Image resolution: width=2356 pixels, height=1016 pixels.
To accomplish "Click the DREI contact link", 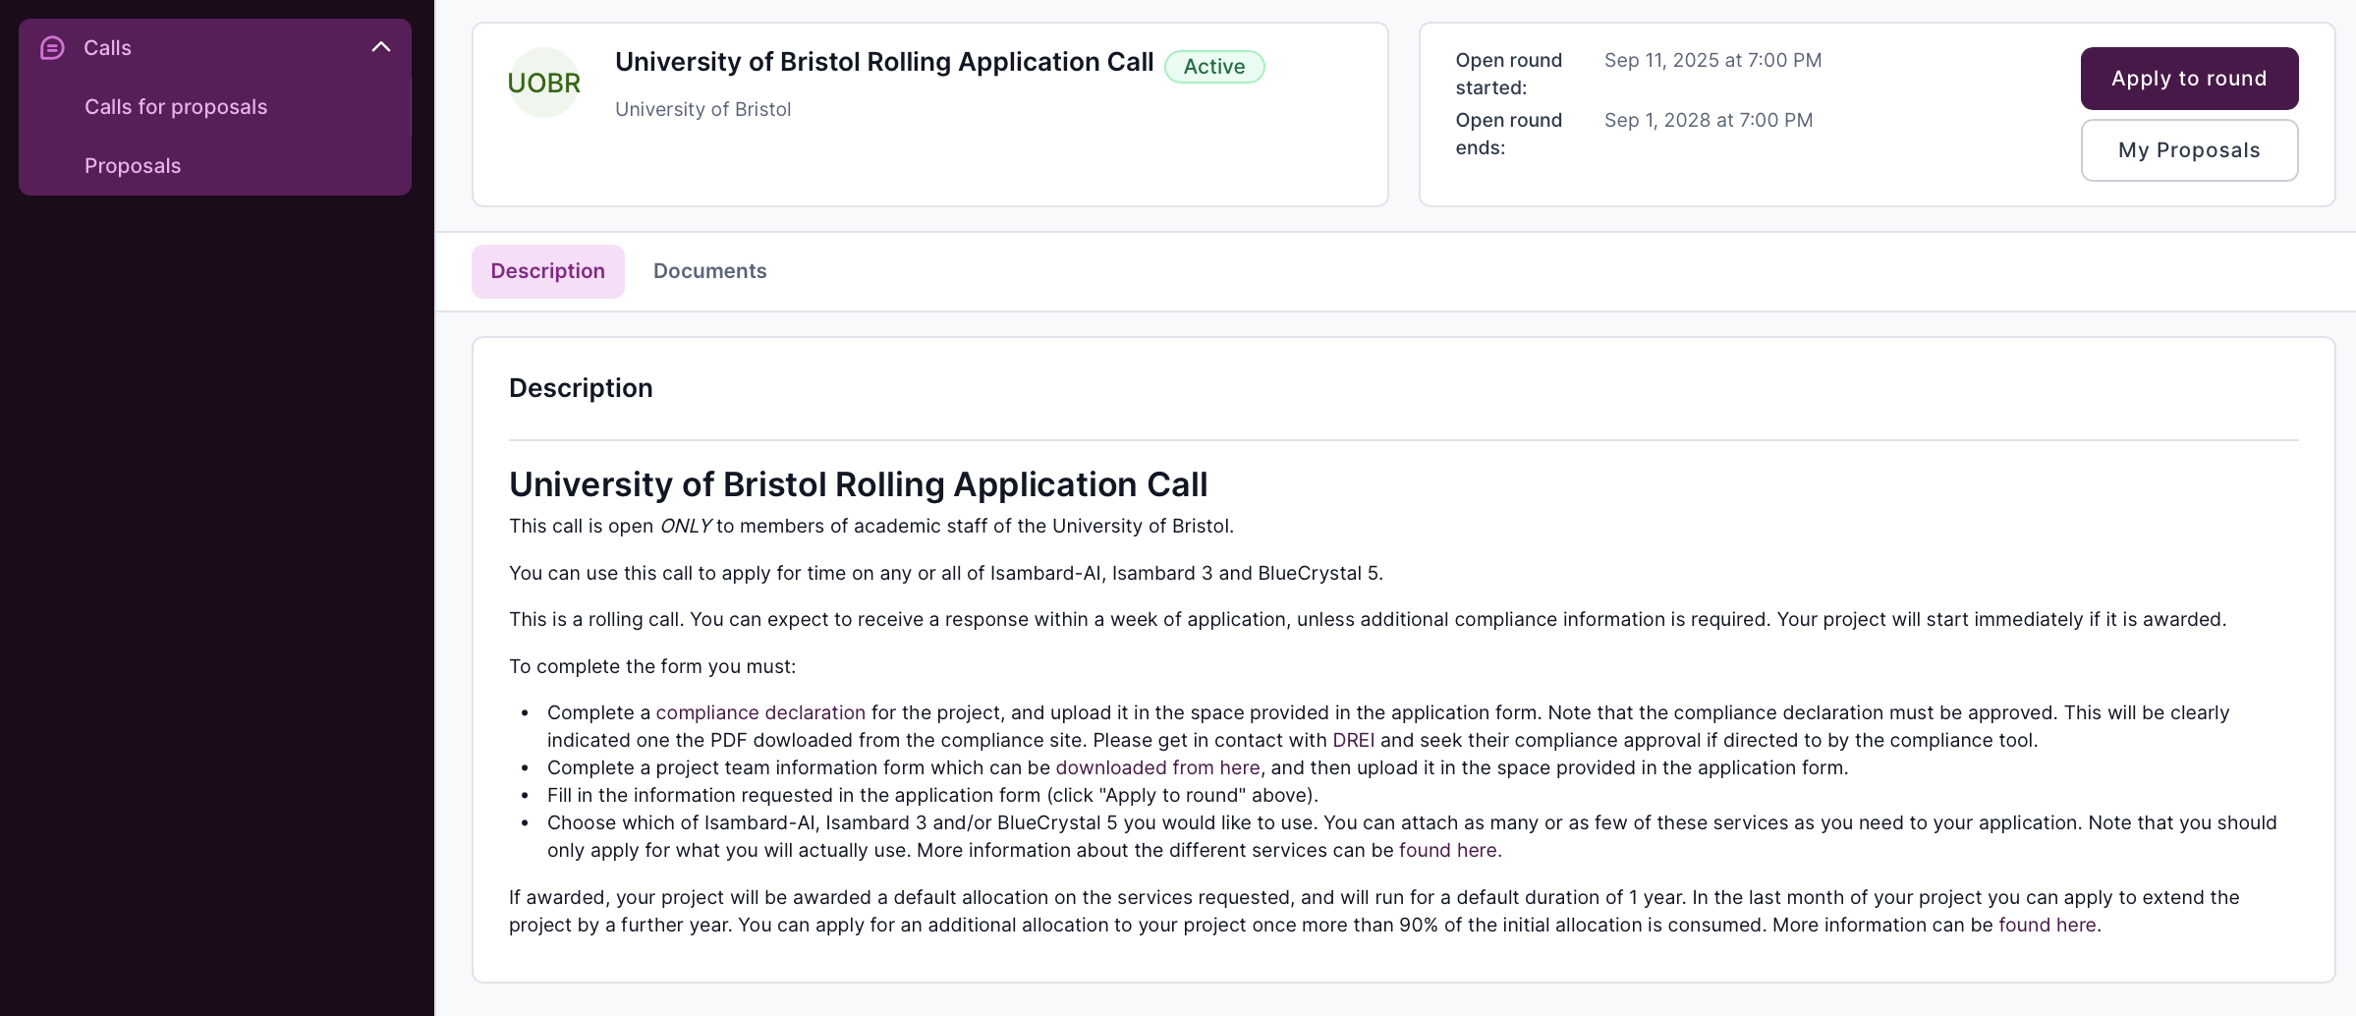I will coord(1353,740).
